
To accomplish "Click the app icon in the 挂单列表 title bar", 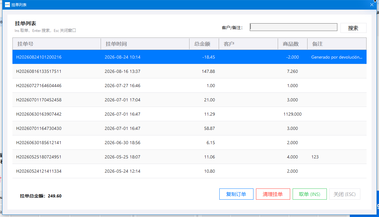I will (7, 5).
